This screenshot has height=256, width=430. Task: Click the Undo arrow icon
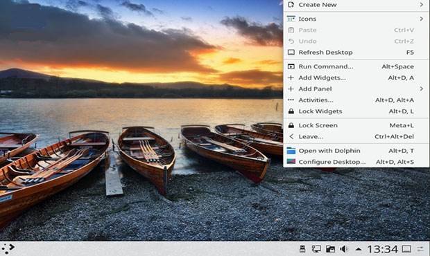(291, 41)
